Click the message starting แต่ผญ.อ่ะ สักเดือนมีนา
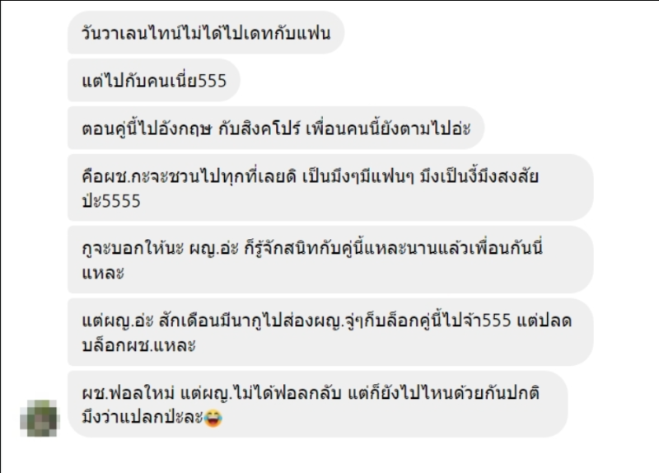 point(330,332)
